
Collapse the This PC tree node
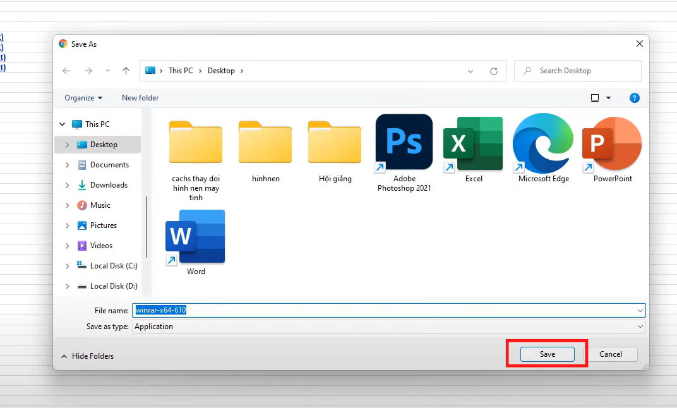[62, 124]
